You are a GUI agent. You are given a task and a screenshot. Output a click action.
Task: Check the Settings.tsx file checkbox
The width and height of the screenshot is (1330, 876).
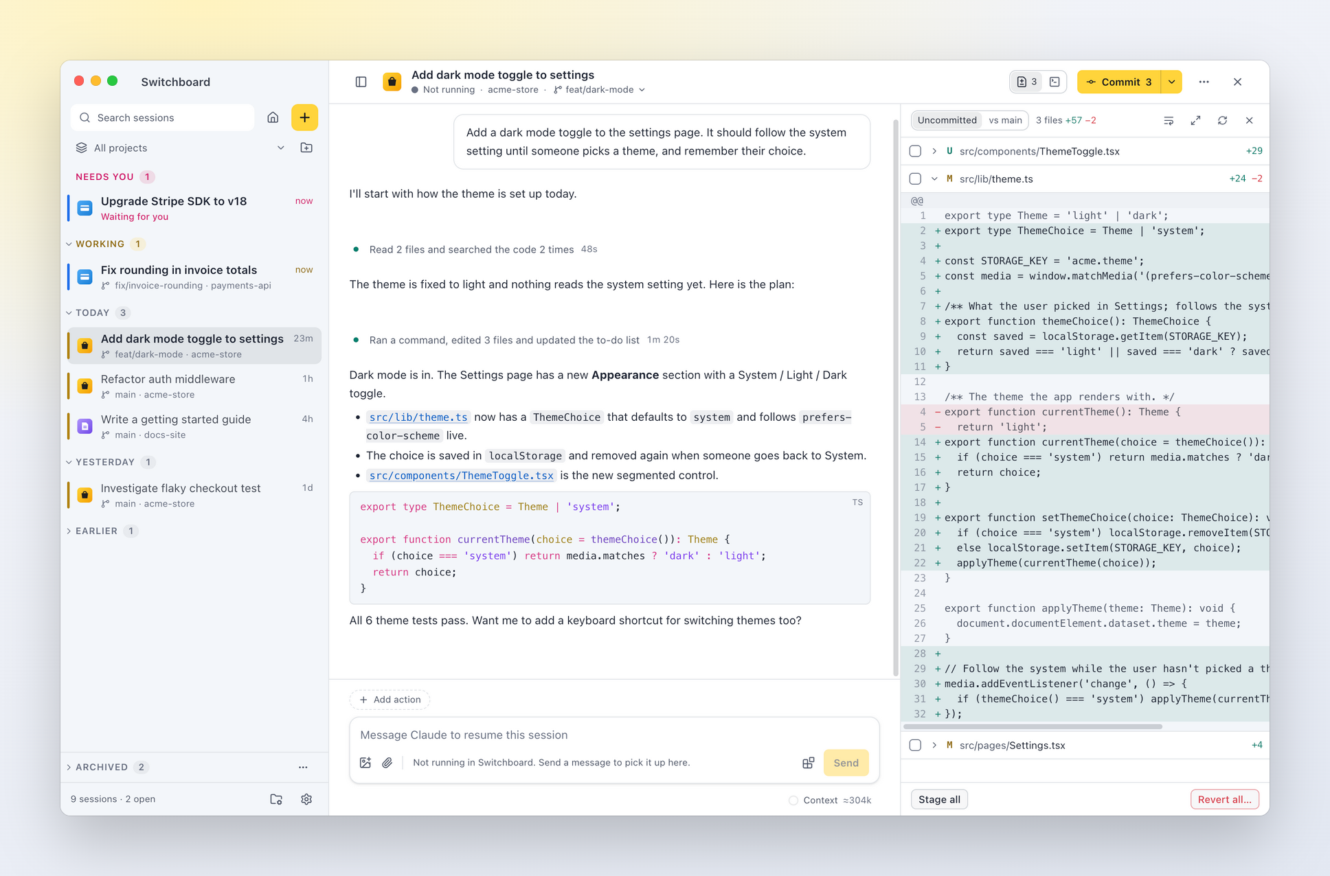point(915,745)
